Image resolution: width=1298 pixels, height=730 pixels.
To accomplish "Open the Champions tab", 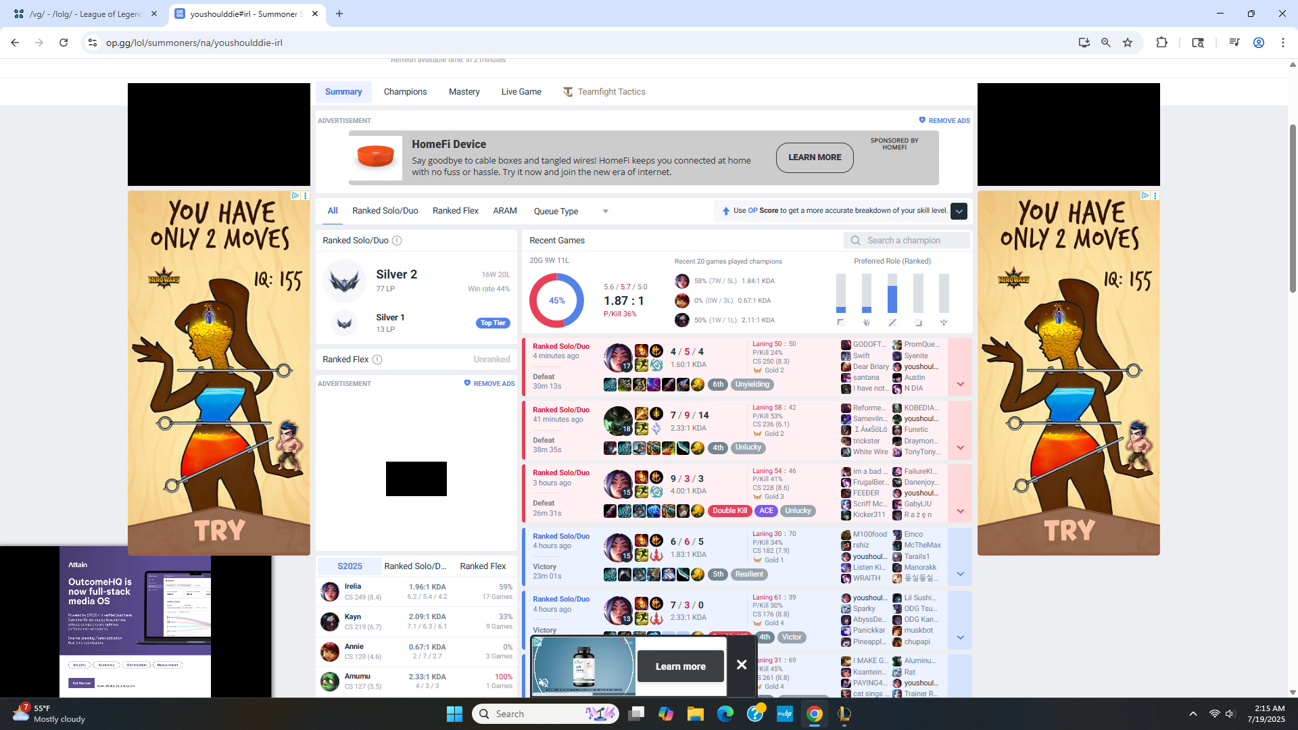I will 405,92.
